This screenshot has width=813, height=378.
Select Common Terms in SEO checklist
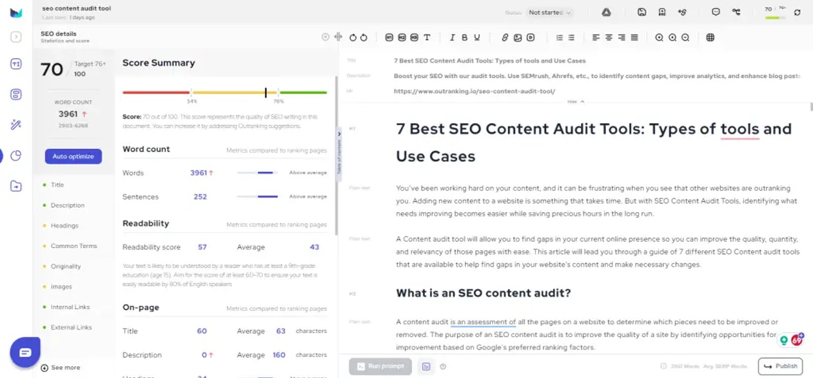point(74,246)
